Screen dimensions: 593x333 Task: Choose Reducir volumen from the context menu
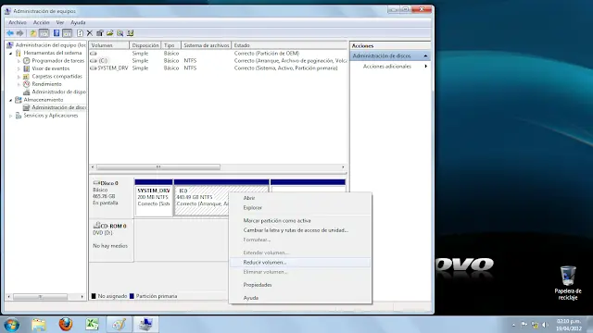pyautogui.click(x=300, y=262)
